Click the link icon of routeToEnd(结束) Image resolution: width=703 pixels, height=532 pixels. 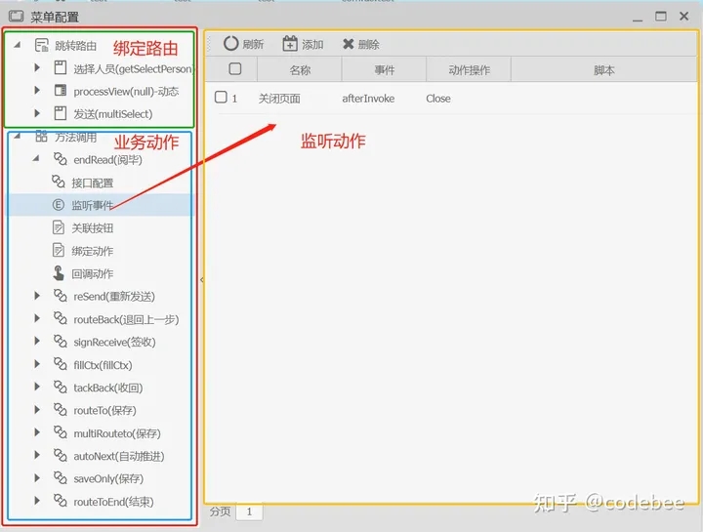pyautogui.click(x=61, y=501)
